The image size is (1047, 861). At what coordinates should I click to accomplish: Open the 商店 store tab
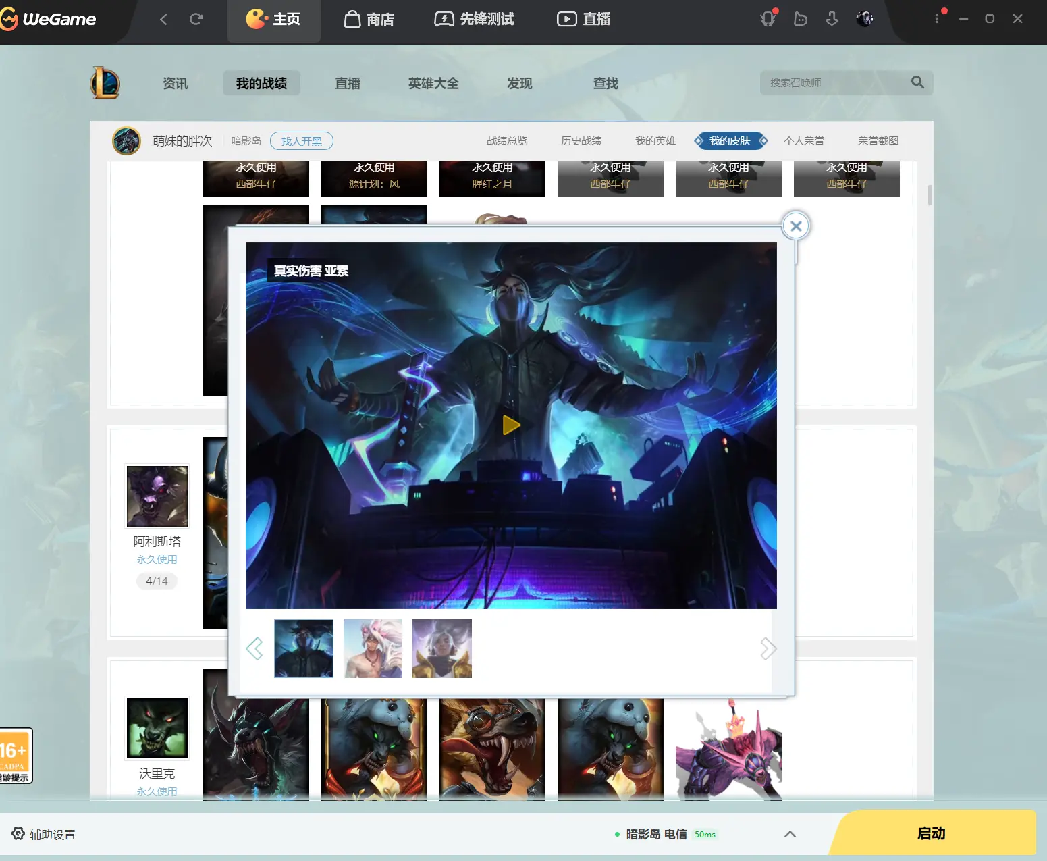(x=369, y=20)
